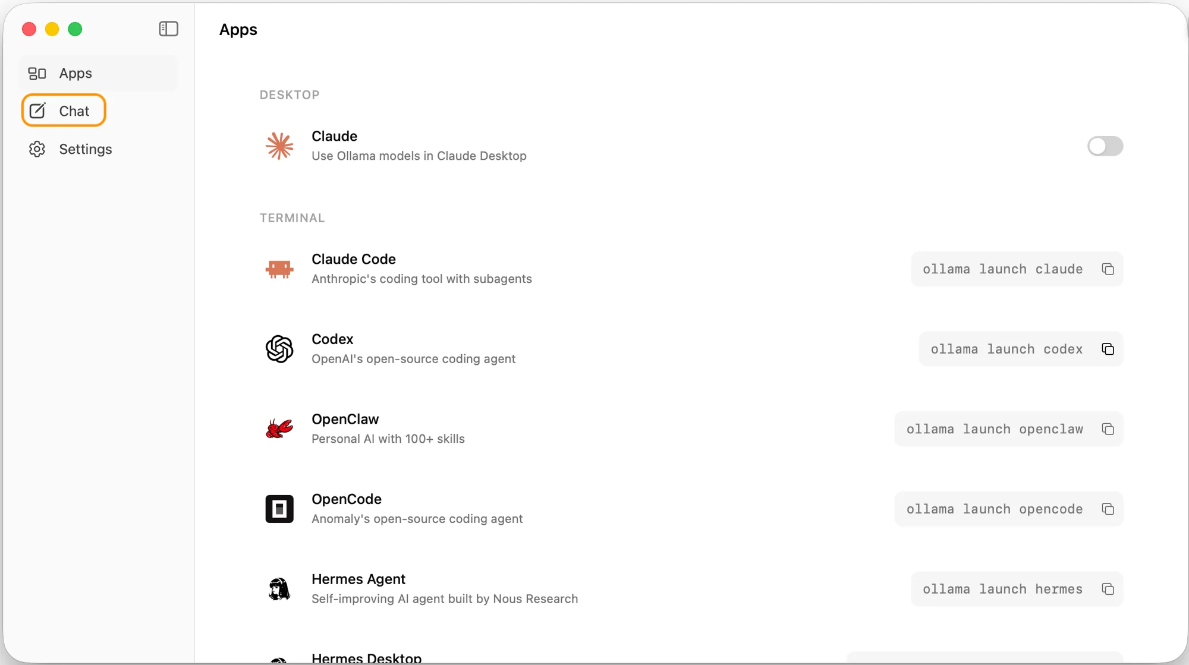Select the Hermes Agent app title

point(358,579)
